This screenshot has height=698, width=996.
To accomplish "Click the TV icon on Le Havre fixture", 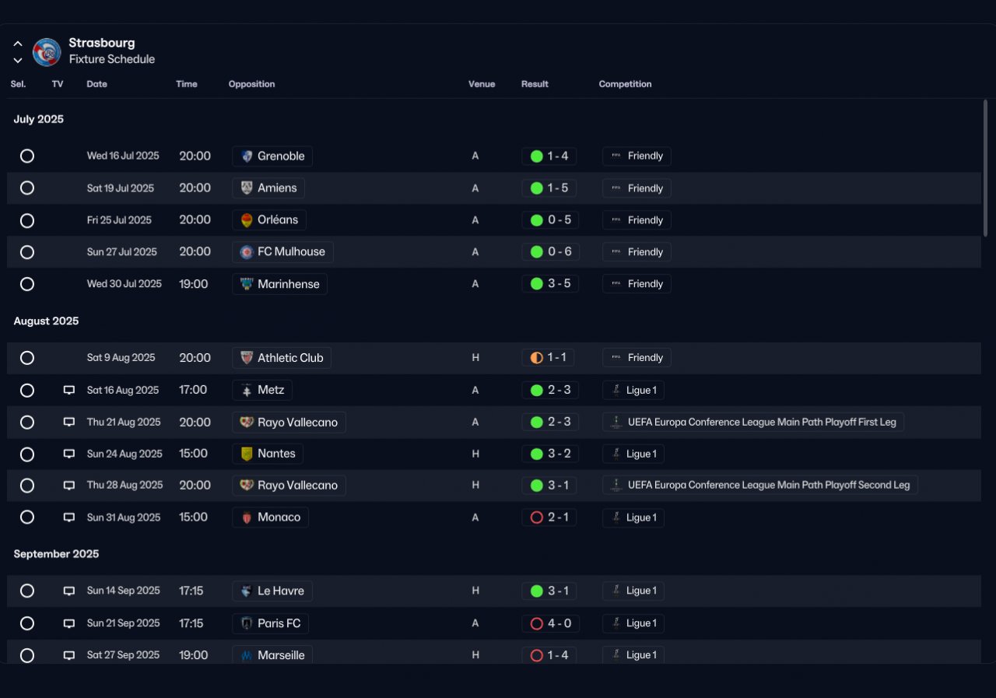I will [69, 591].
